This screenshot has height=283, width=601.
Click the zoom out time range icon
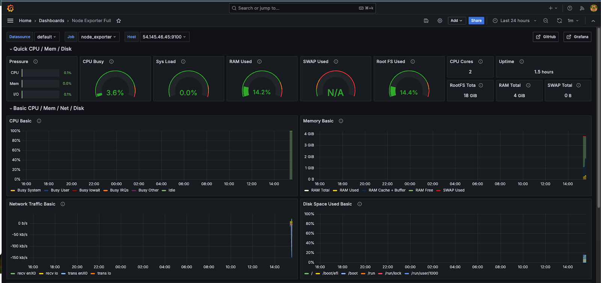[546, 21]
